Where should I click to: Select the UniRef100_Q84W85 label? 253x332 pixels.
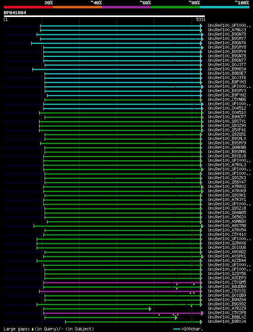coord(227,212)
